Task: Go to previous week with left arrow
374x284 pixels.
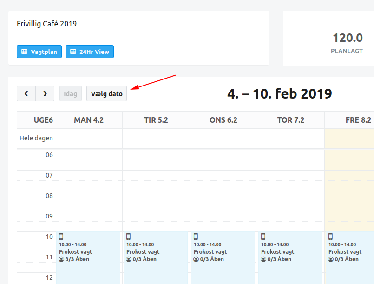Action: (26, 93)
